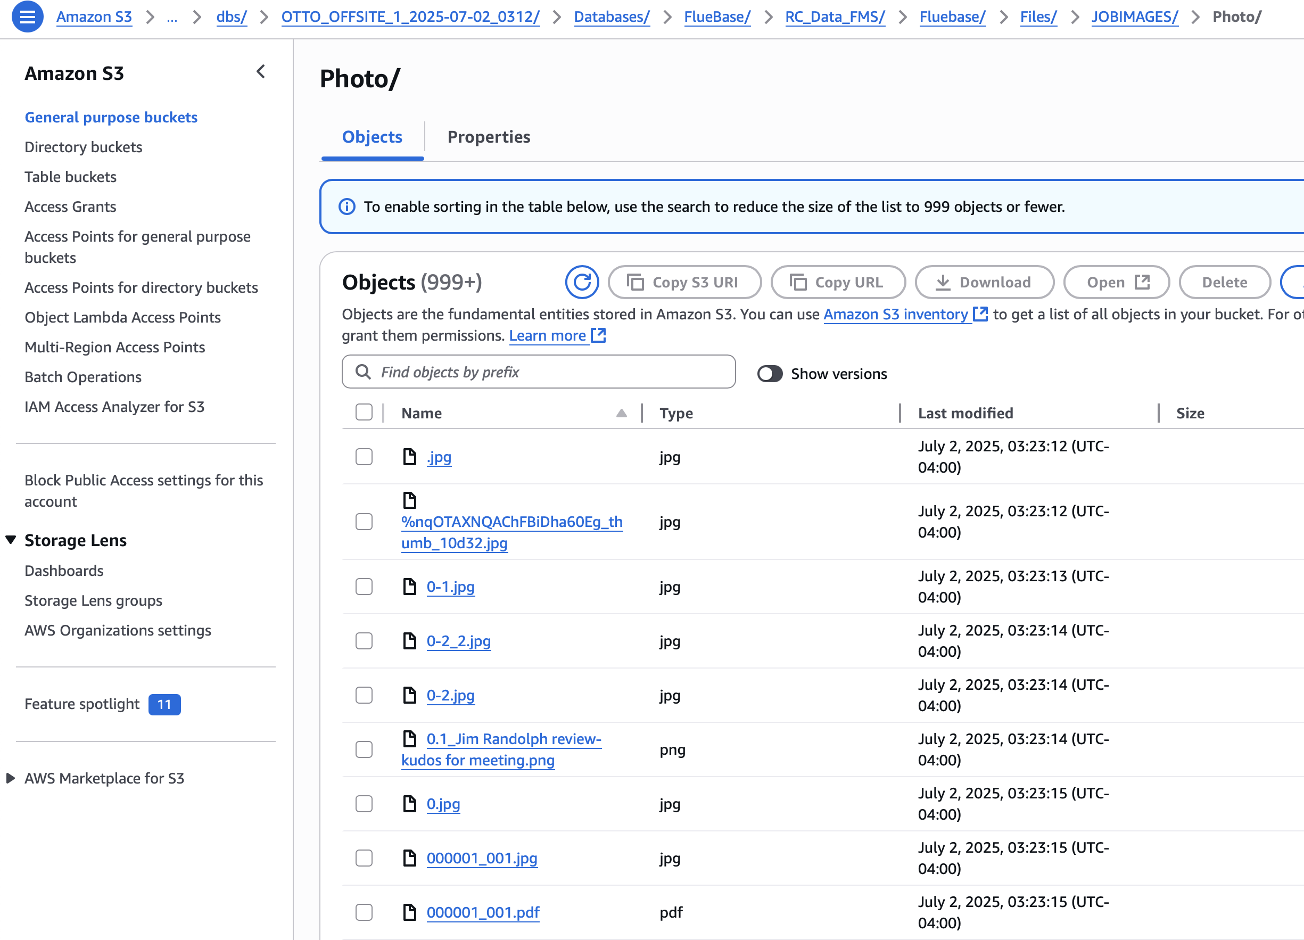Click the Copy S3 URI button

tap(684, 282)
